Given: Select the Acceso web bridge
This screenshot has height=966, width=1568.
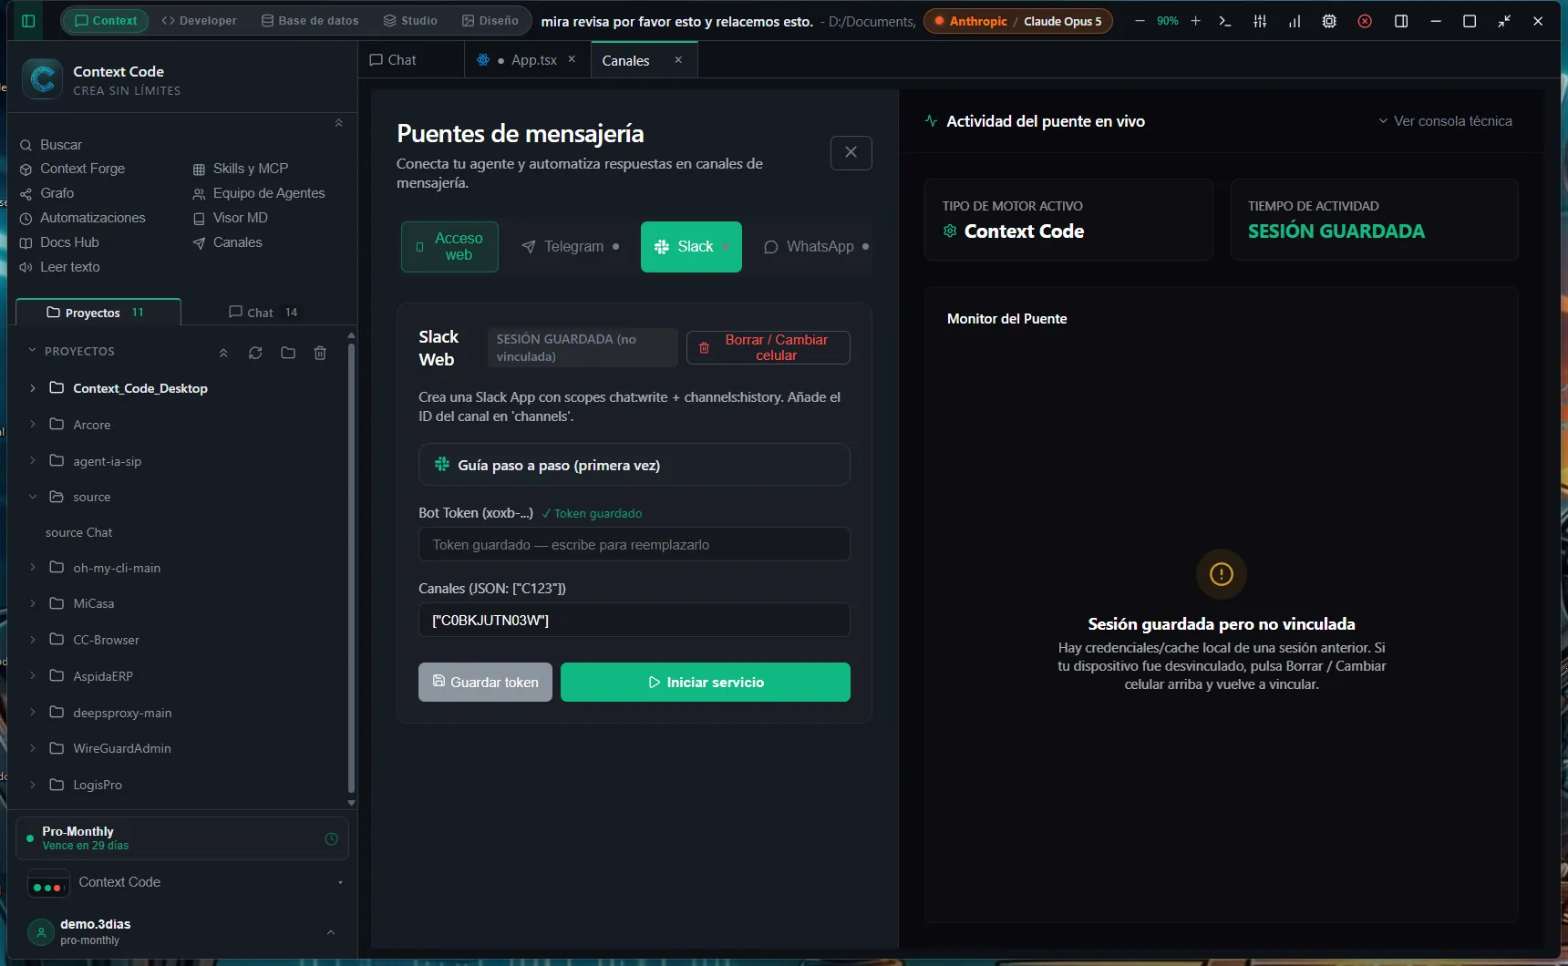Looking at the screenshot, I should tap(449, 246).
